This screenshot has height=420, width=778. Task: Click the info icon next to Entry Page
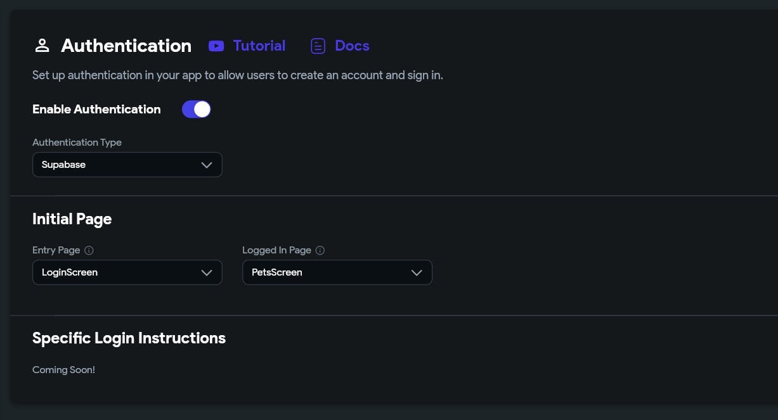(x=89, y=250)
